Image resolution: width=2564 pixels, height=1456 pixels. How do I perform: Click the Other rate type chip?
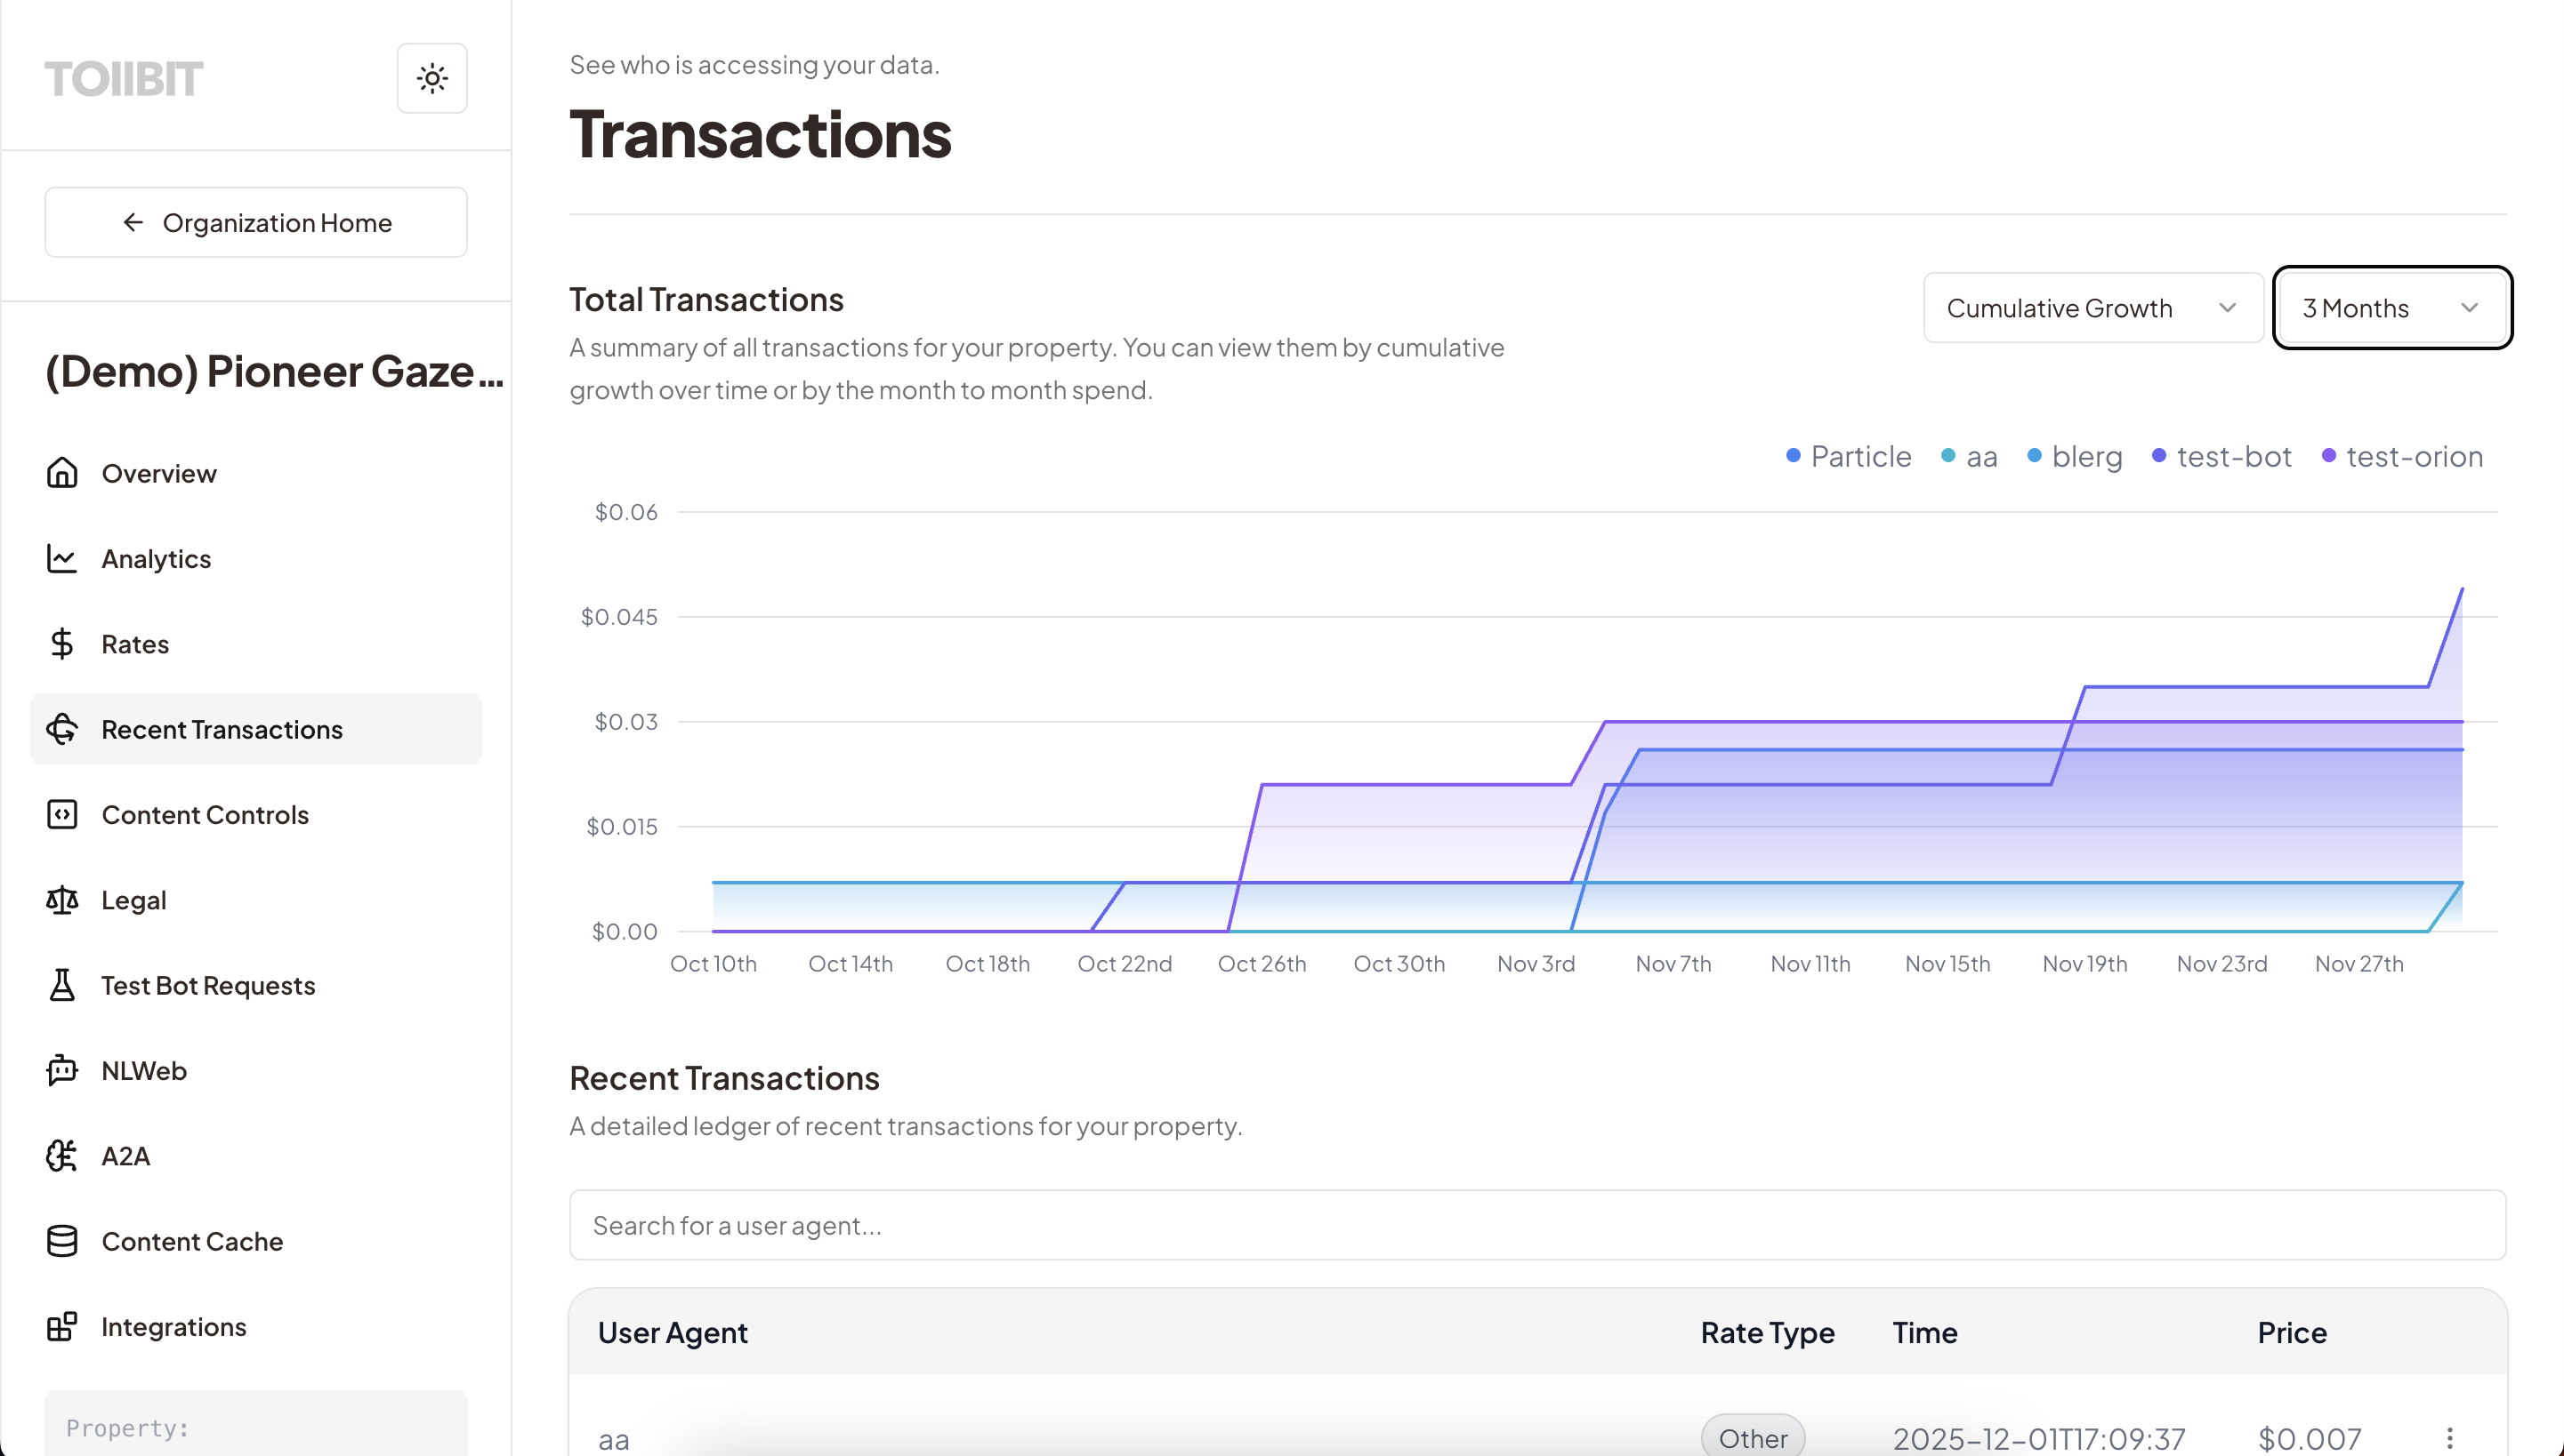click(x=1753, y=1437)
